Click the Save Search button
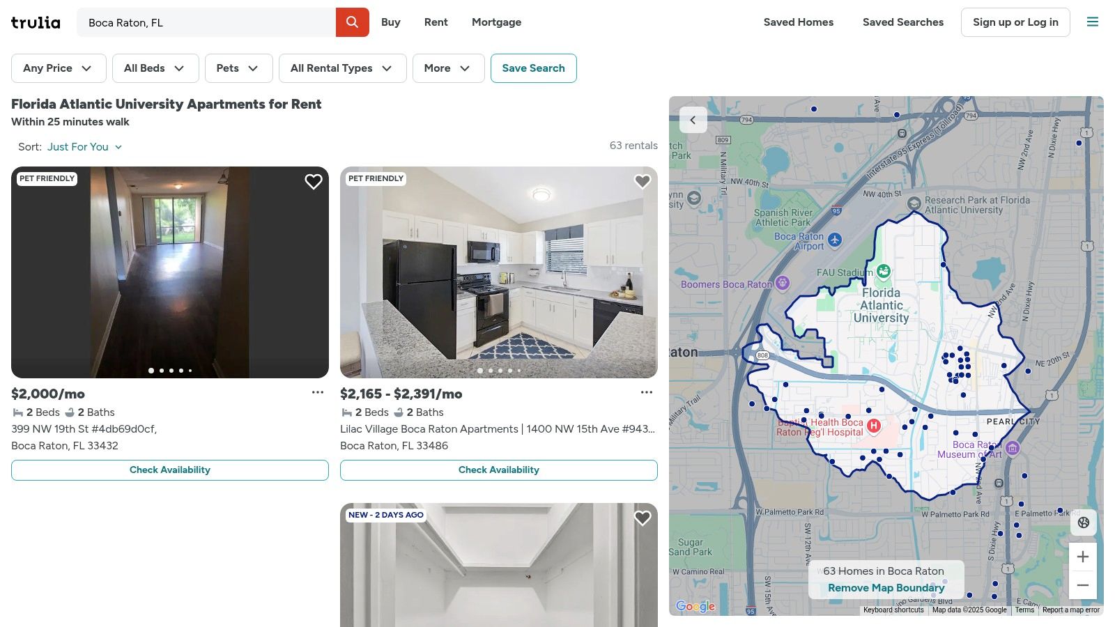 click(x=534, y=68)
